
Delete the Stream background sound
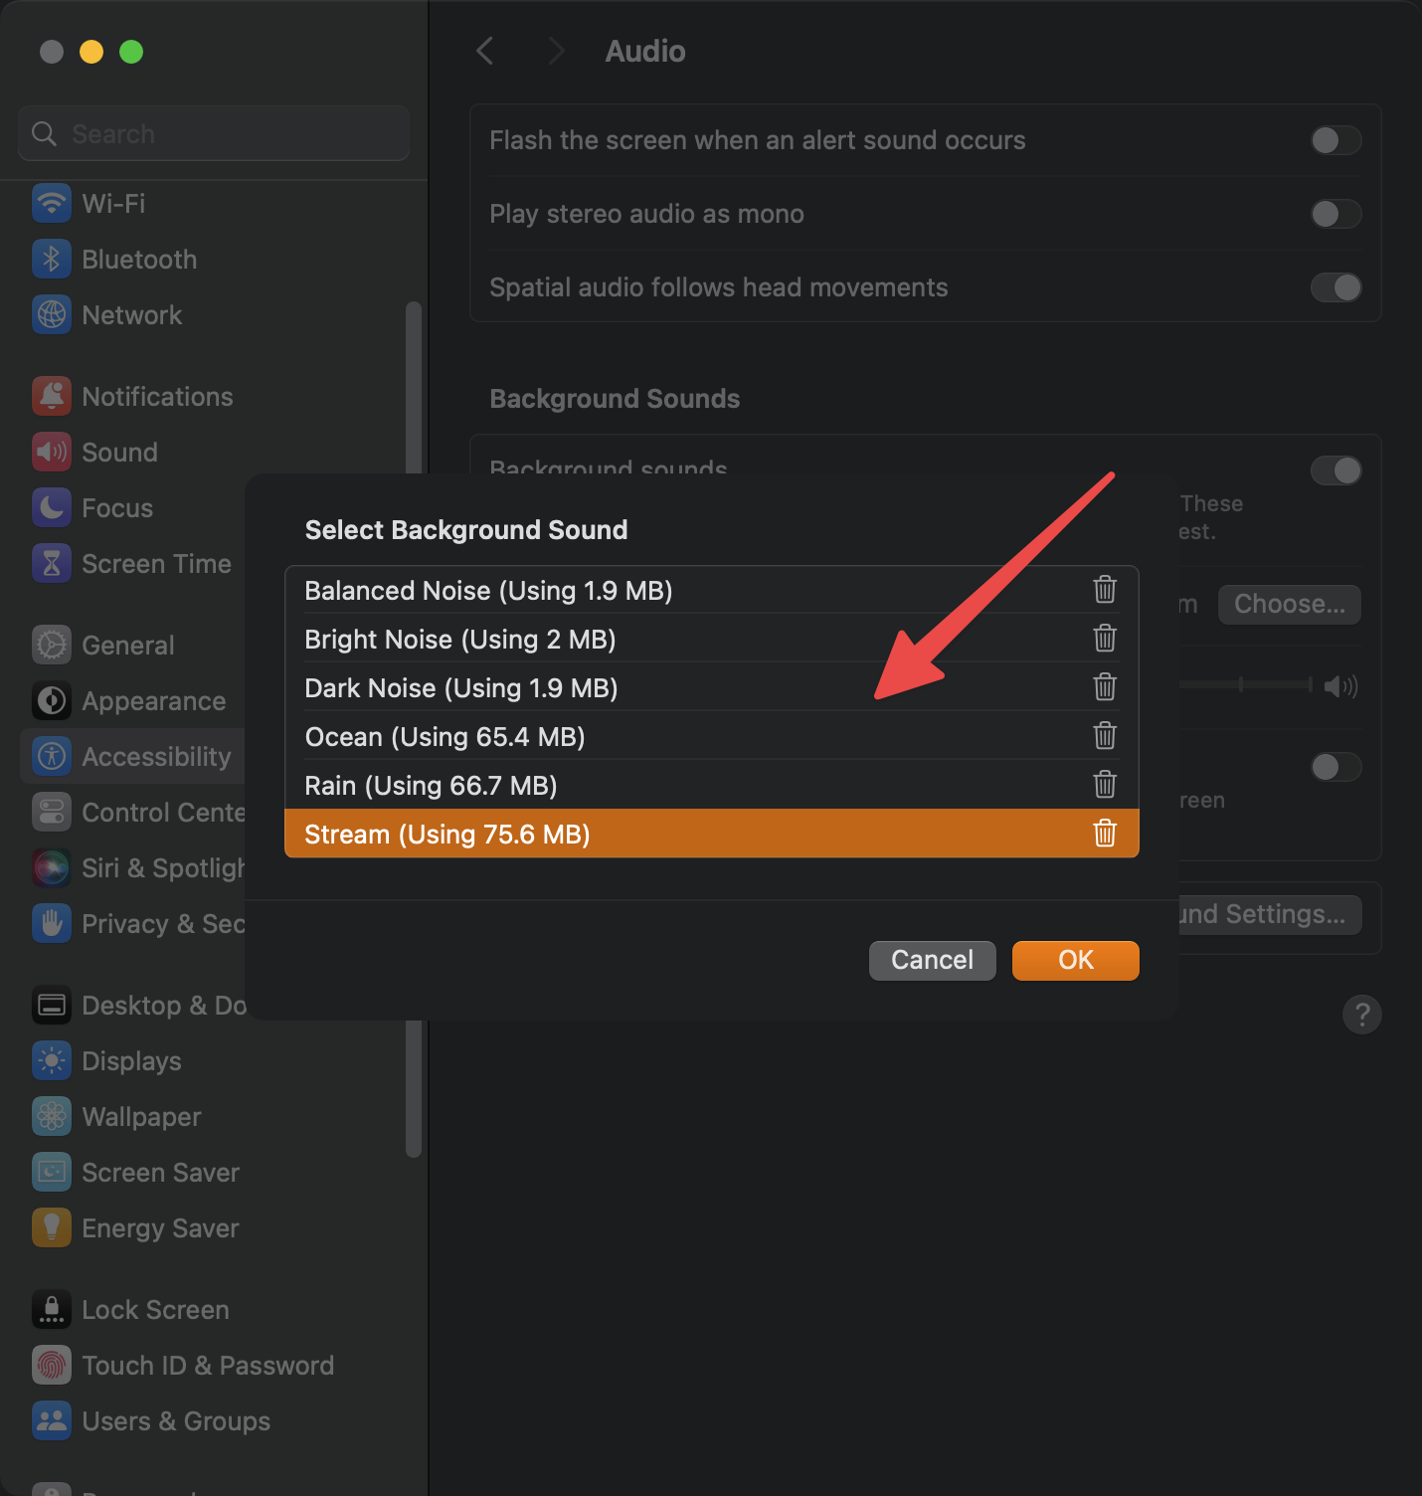pyautogui.click(x=1105, y=834)
